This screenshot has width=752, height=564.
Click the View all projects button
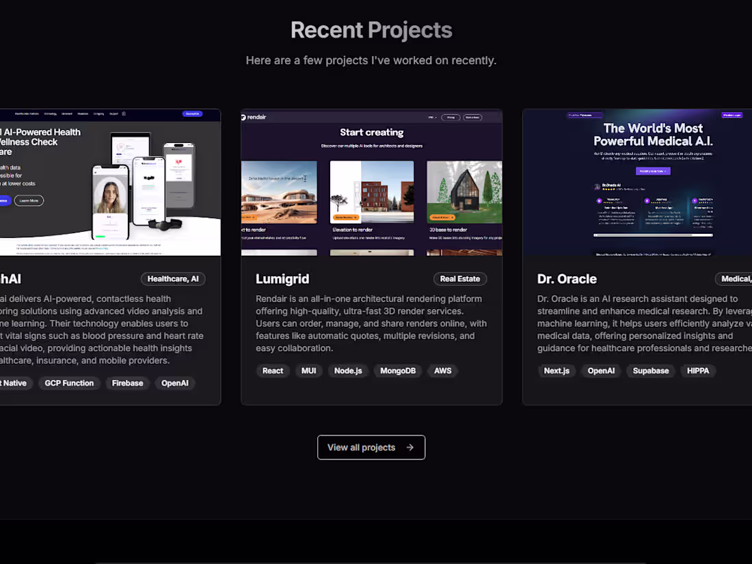pyautogui.click(x=371, y=447)
